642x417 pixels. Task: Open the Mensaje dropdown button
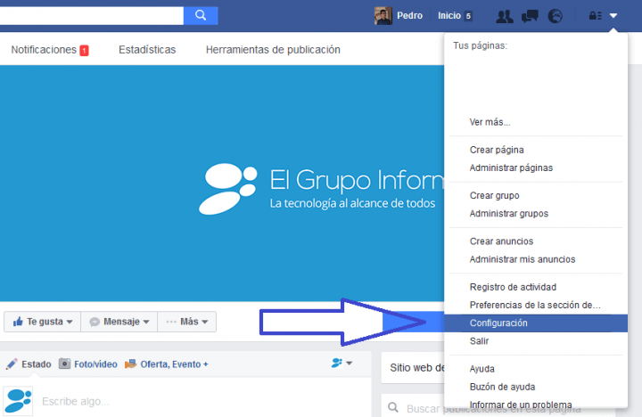click(x=119, y=322)
